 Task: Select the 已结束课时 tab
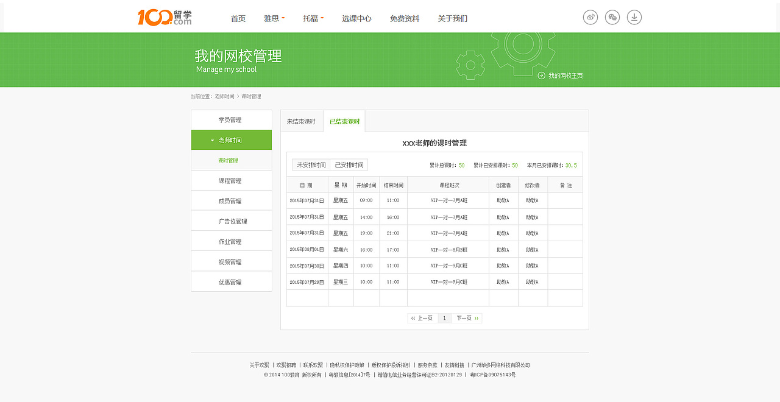point(344,121)
